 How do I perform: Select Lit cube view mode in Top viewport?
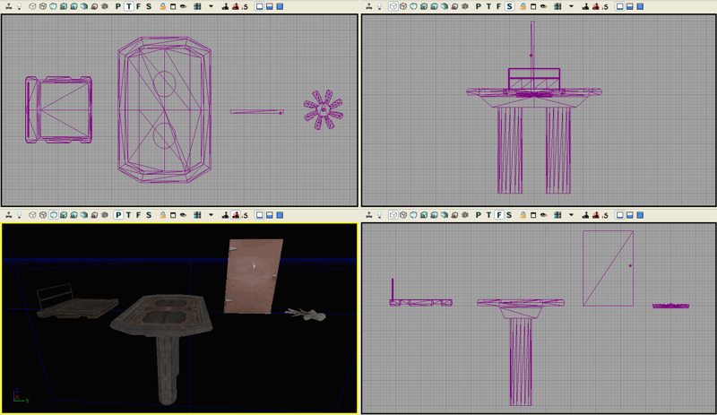(x=64, y=6)
